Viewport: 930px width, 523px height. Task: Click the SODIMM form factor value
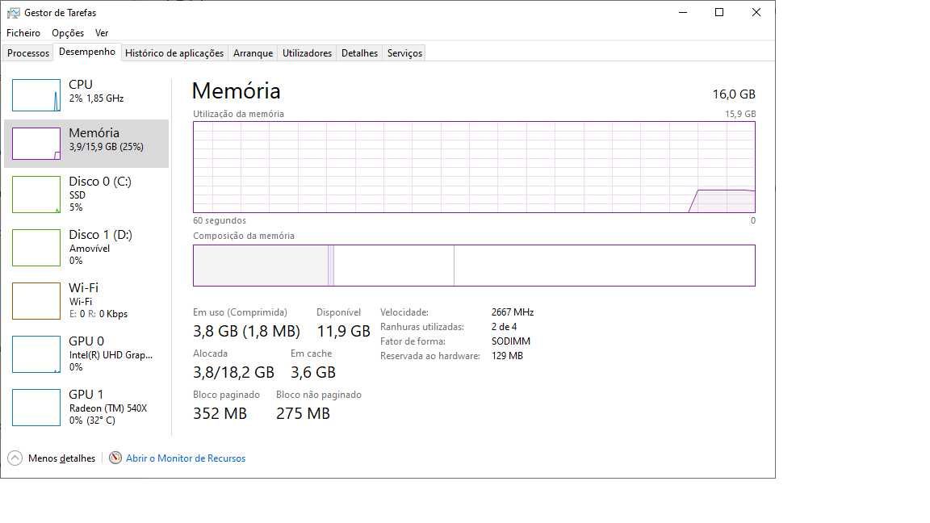click(x=511, y=341)
